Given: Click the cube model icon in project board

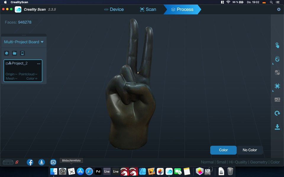Looking at the screenshot, I should [7, 53].
